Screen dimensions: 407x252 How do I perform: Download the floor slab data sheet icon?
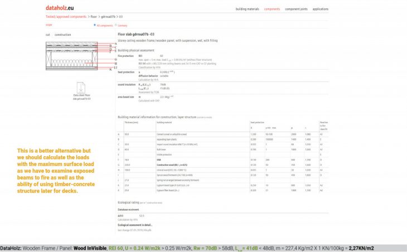click(81, 87)
